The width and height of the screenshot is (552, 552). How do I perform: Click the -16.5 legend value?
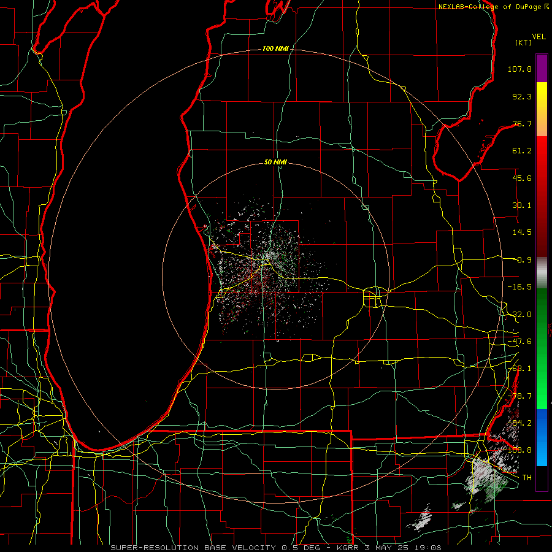(x=519, y=287)
